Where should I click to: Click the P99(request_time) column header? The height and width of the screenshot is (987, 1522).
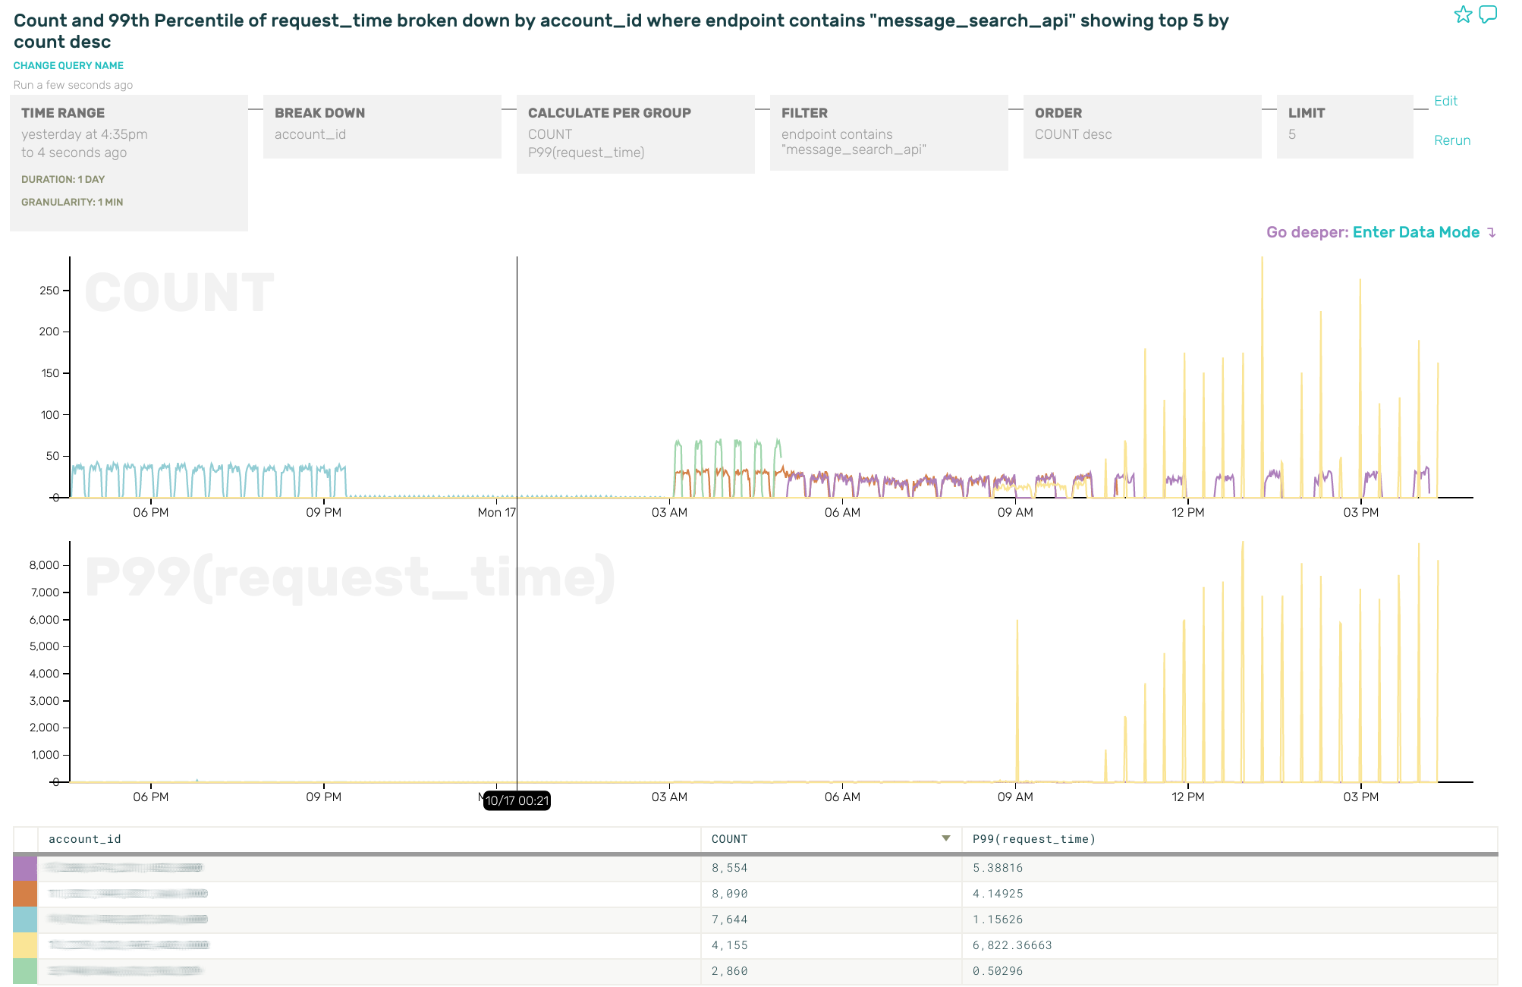point(1033,839)
